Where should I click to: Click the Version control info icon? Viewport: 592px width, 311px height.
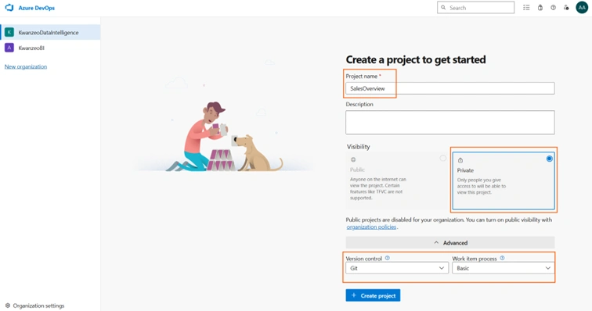pos(388,258)
